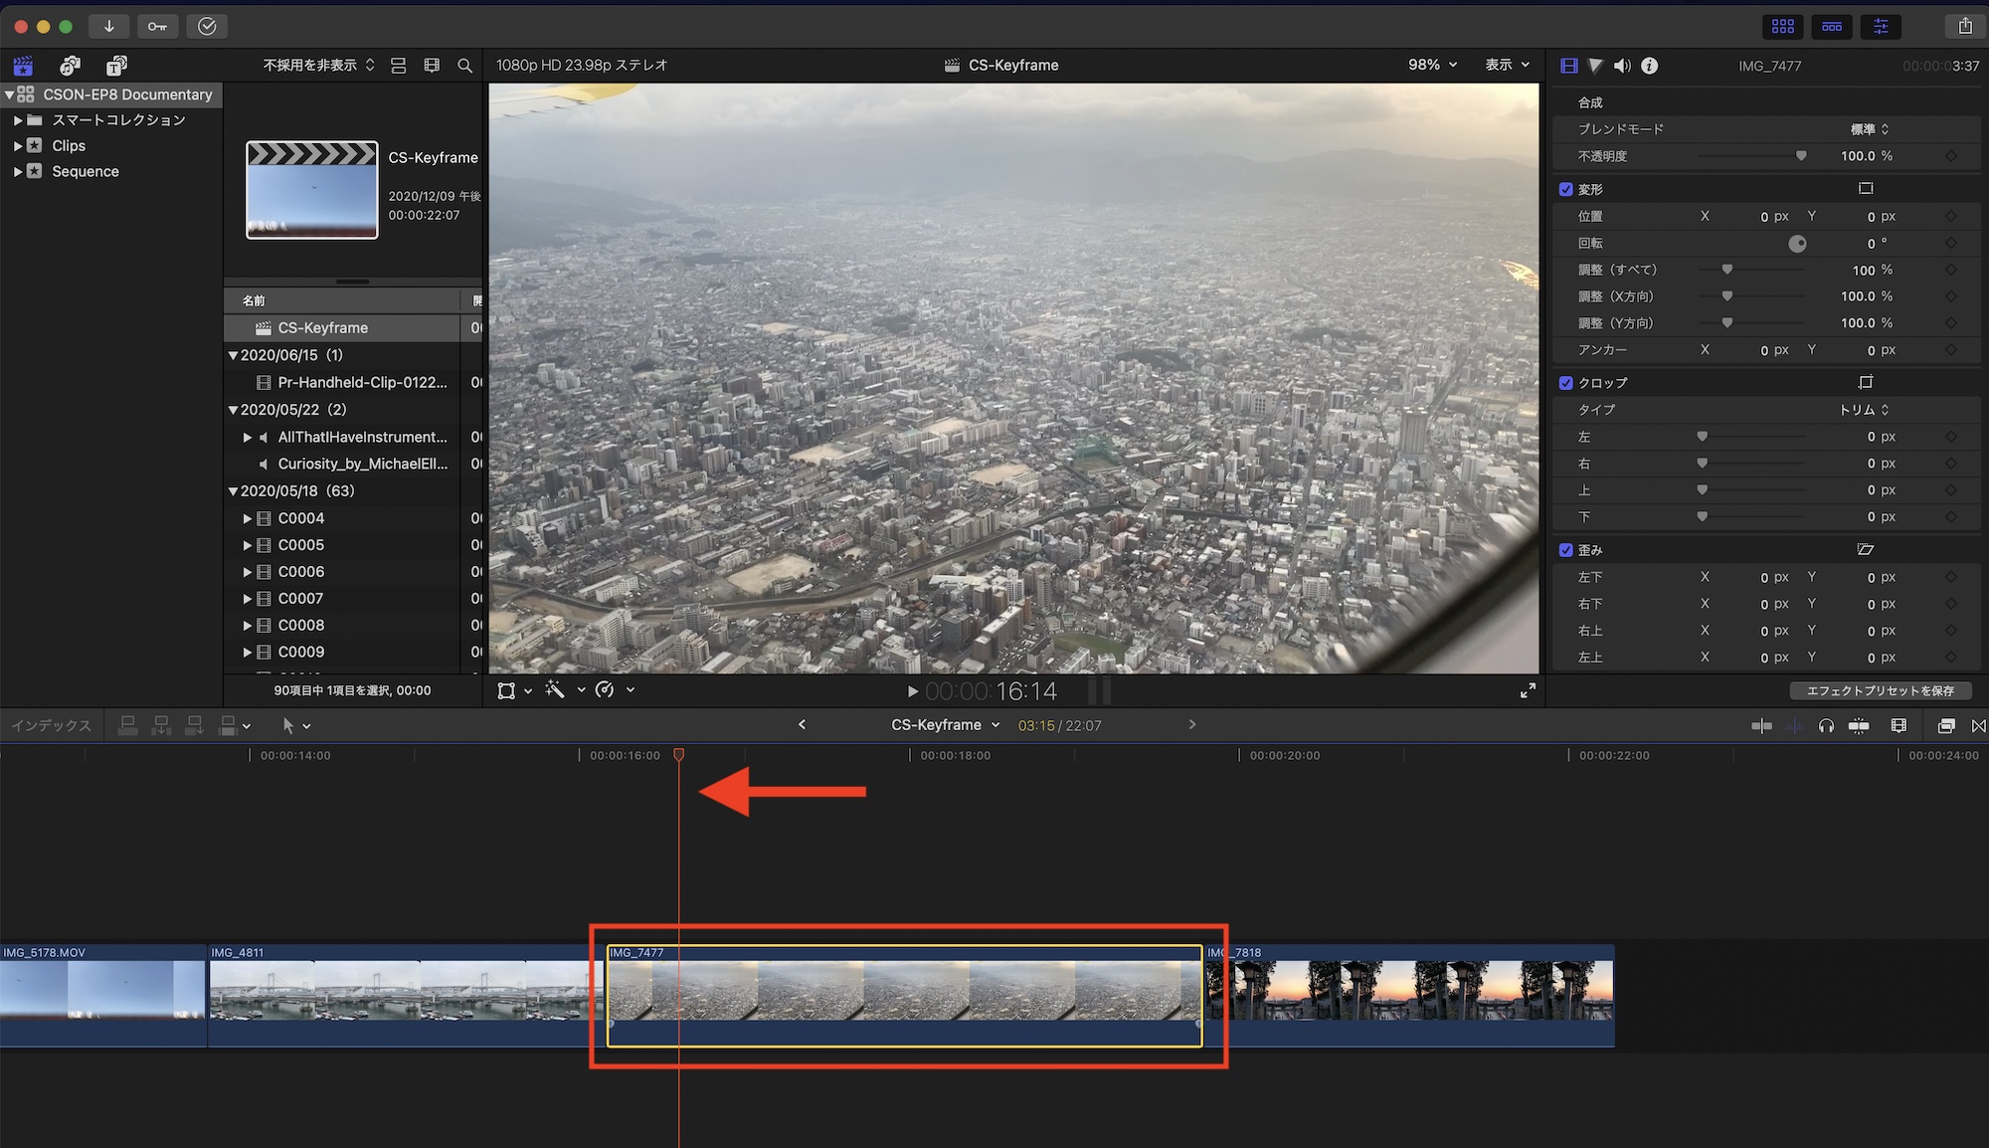This screenshot has width=1989, height=1148.
Task: Click the import media arrow button
Action: [108, 26]
